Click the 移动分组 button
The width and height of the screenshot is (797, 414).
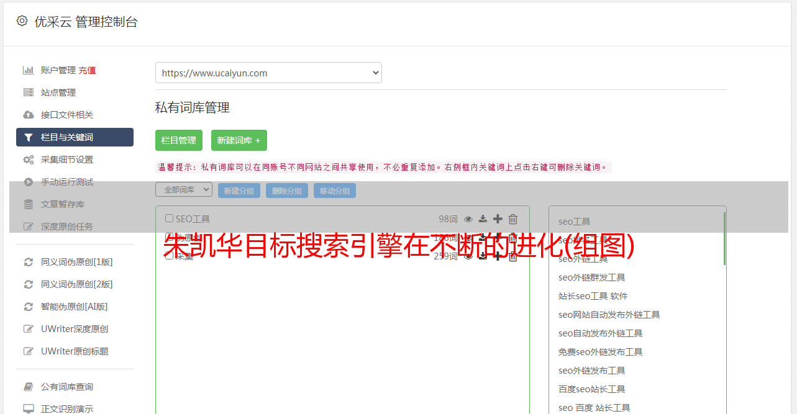(335, 191)
